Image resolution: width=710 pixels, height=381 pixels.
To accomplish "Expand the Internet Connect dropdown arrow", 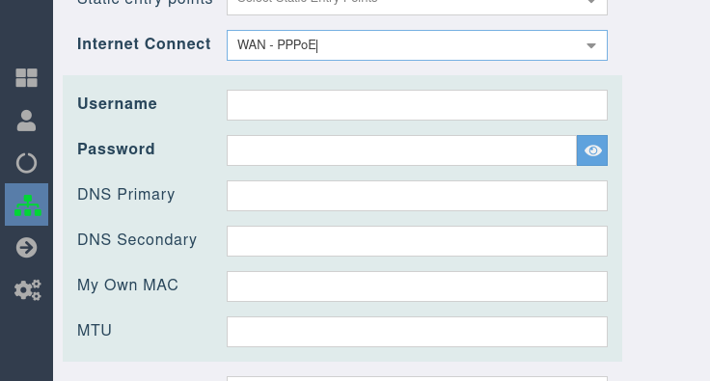I will [591, 45].
